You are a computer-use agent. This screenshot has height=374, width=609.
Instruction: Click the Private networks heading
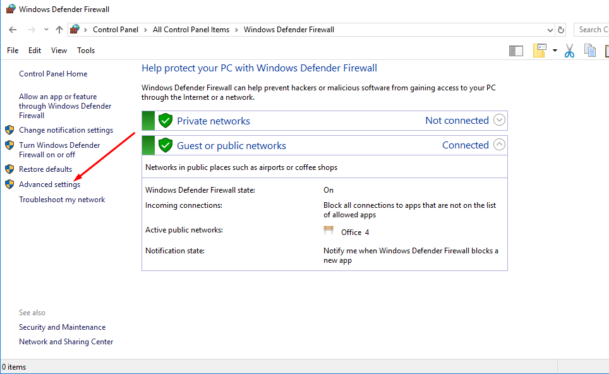pyautogui.click(x=214, y=121)
